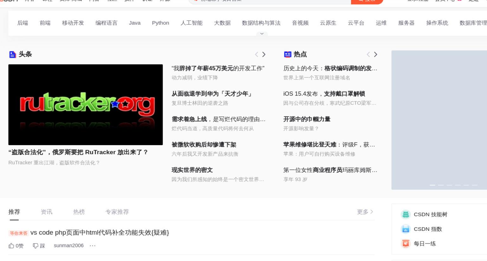Open the 服务器 category

(406, 23)
